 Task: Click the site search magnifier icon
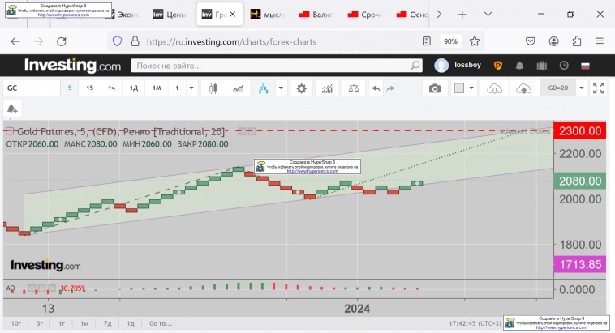[415, 66]
